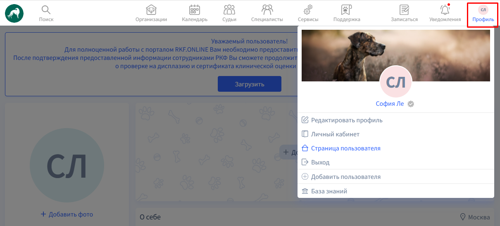Open the Специалисты section

(x=267, y=13)
